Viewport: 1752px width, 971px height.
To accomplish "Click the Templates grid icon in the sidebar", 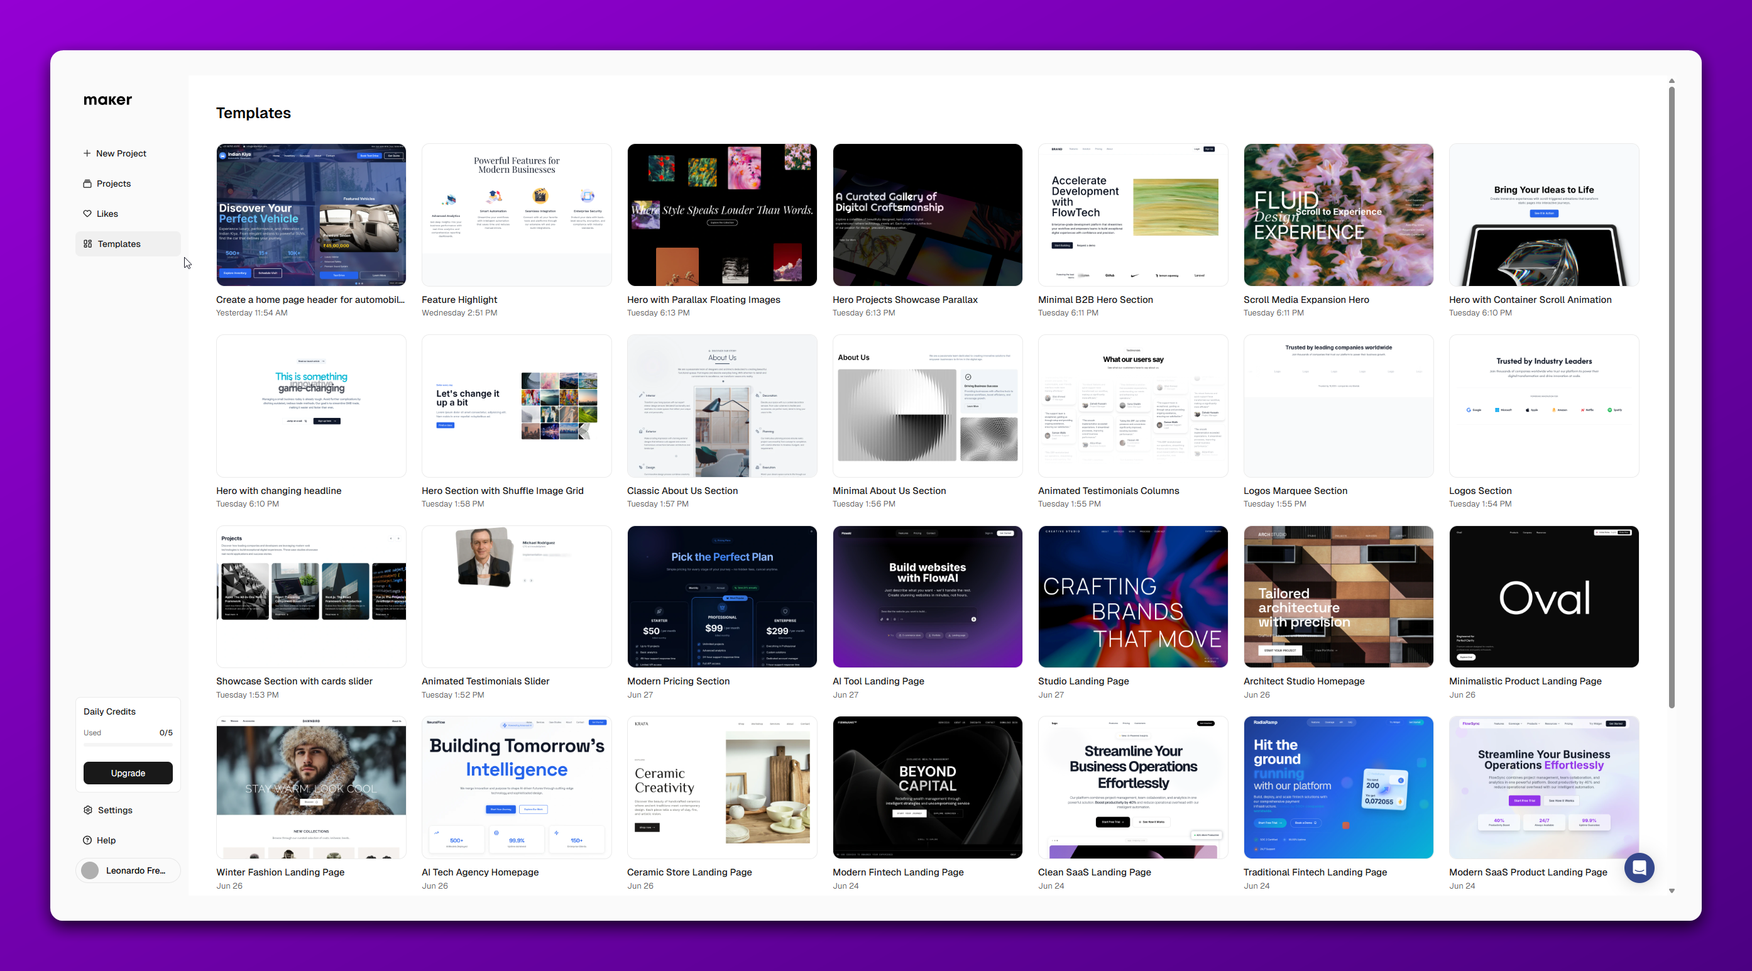I will pos(88,243).
